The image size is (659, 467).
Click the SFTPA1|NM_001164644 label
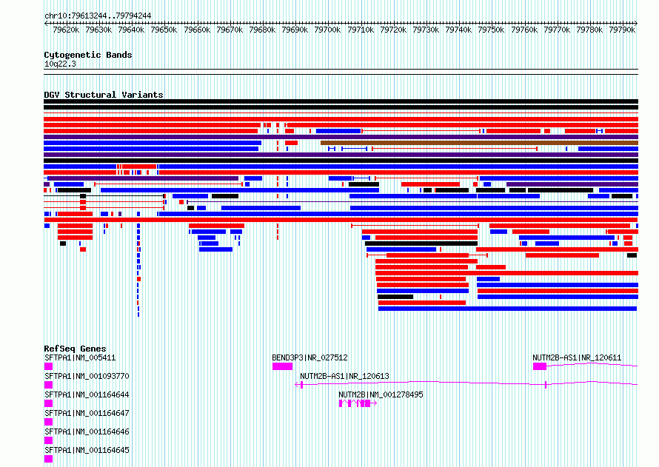click(87, 394)
